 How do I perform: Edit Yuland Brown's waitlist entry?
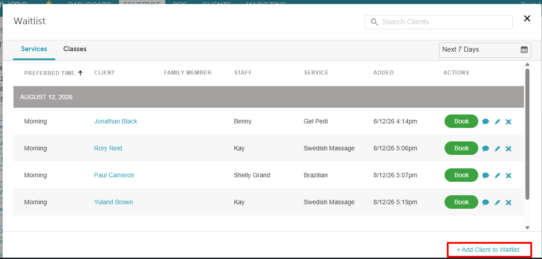point(497,202)
